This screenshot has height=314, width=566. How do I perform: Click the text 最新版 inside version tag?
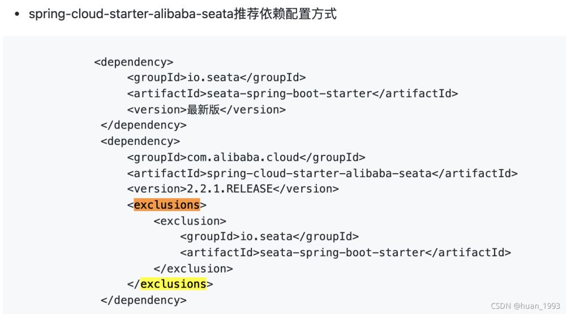pyautogui.click(x=203, y=109)
